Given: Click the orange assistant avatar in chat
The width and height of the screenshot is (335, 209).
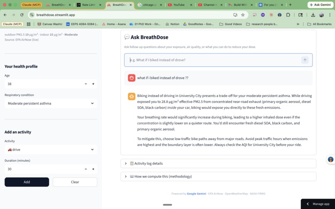Looking at the screenshot, I should (x=132, y=96).
